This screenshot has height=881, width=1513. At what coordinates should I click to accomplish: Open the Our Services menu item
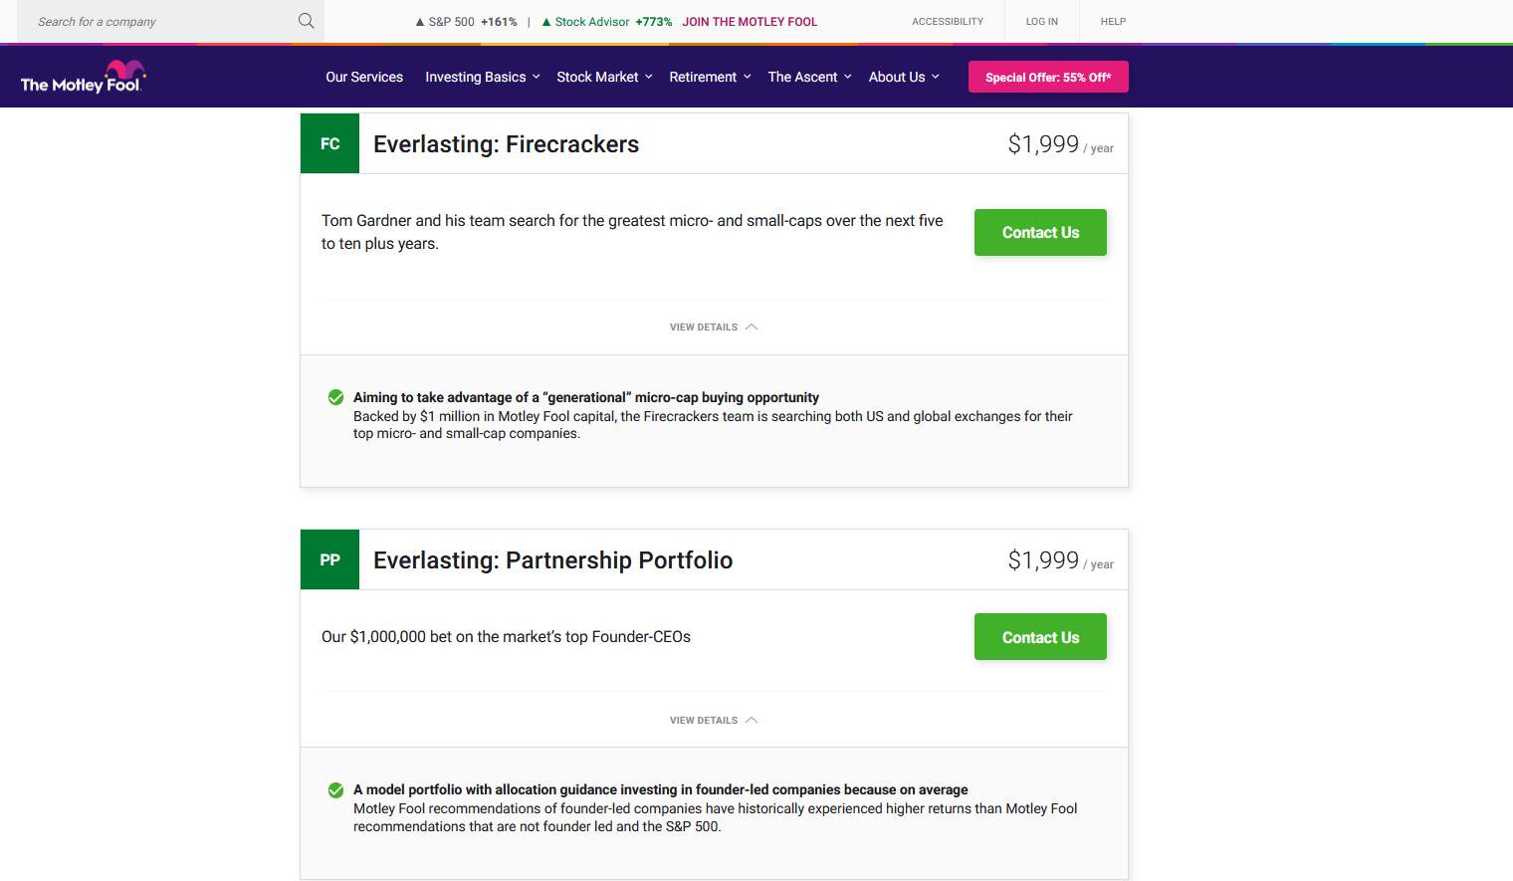pyautogui.click(x=364, y=77)
